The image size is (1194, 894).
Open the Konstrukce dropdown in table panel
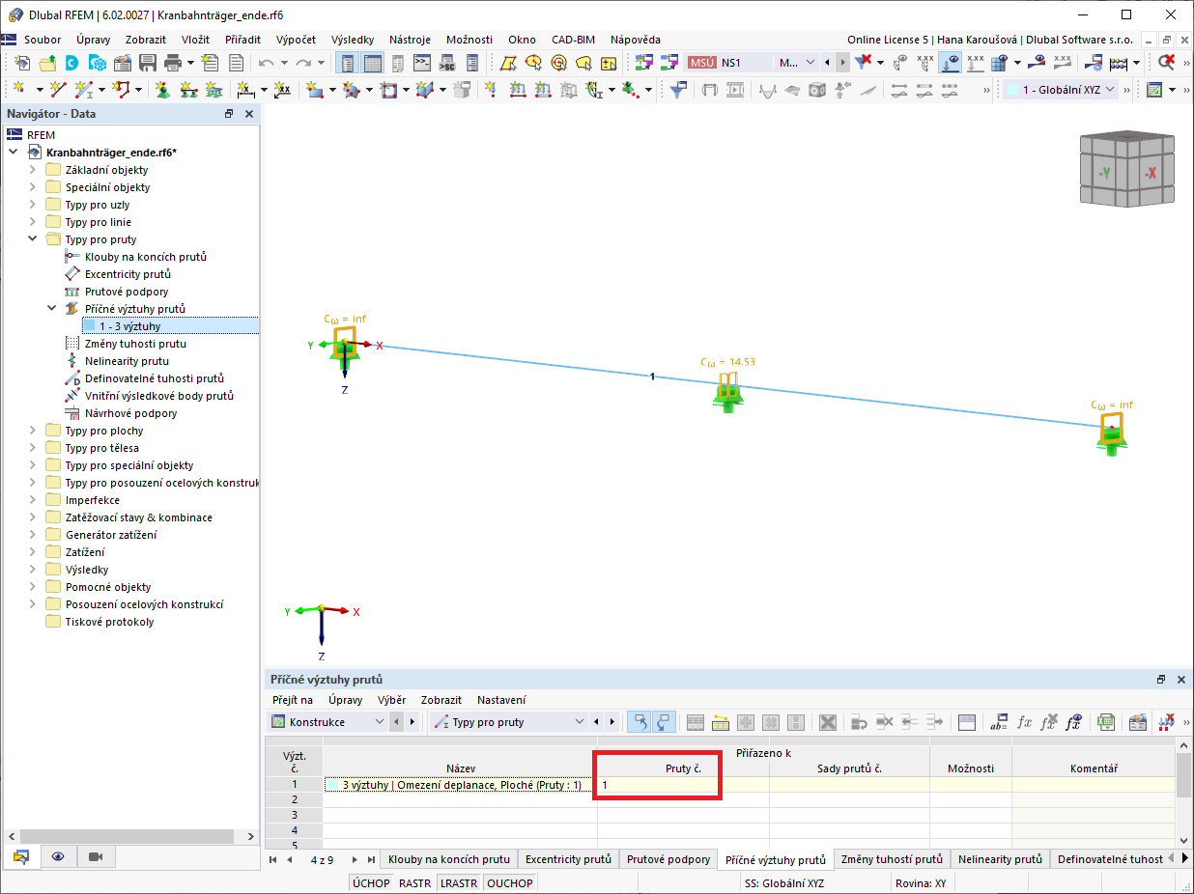[327, 722]
